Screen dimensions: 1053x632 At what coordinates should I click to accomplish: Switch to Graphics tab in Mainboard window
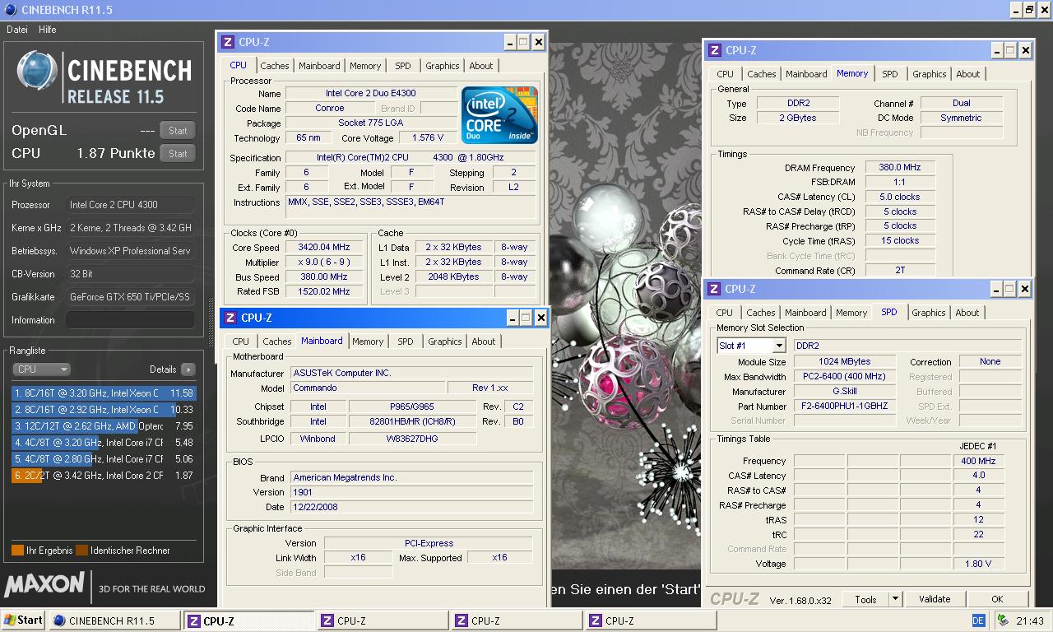tap(445, 342)
